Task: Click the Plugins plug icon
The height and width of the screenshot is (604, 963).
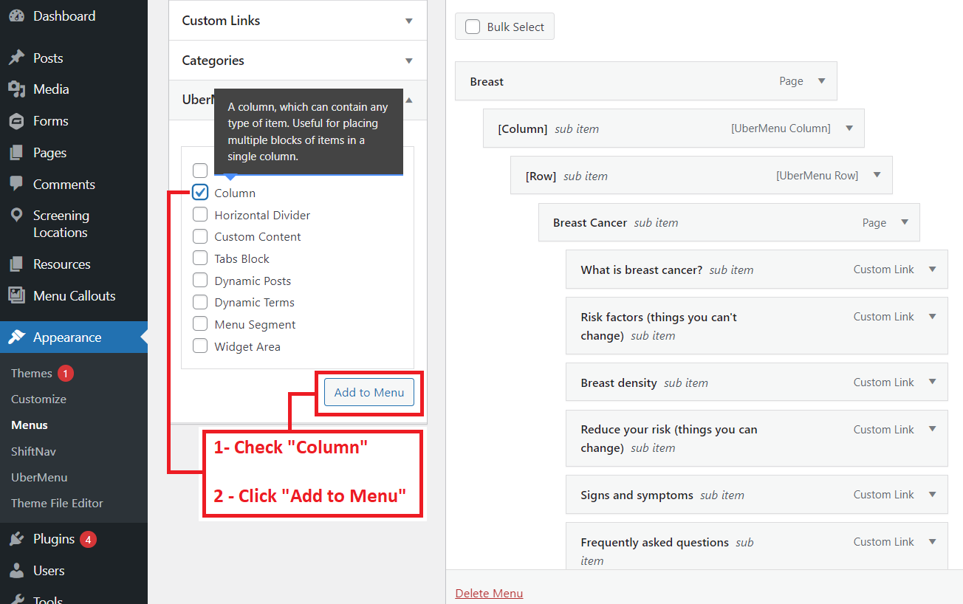Action: [16, 539]
